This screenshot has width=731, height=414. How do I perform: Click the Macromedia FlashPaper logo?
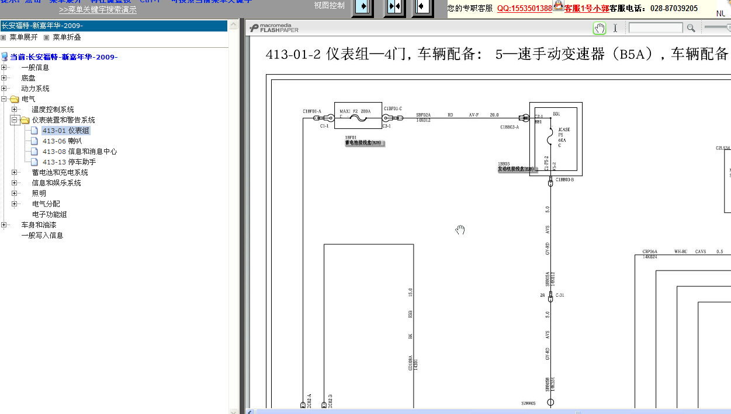[274, 28]
